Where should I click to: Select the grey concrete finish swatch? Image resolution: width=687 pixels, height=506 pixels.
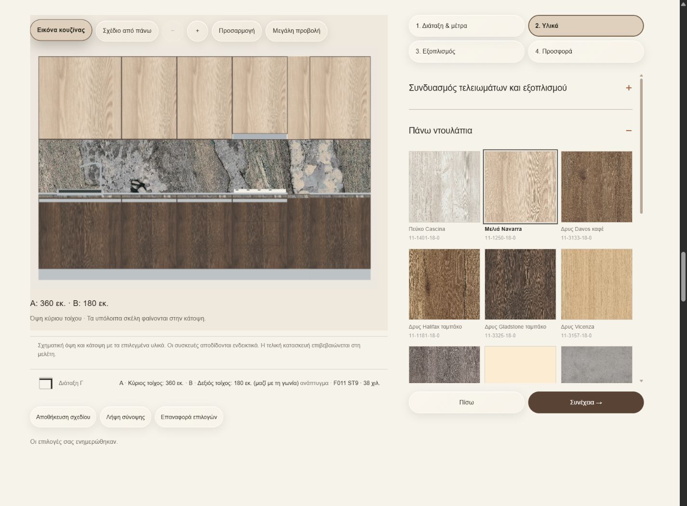pyautogui.click(x=596, y=365)
